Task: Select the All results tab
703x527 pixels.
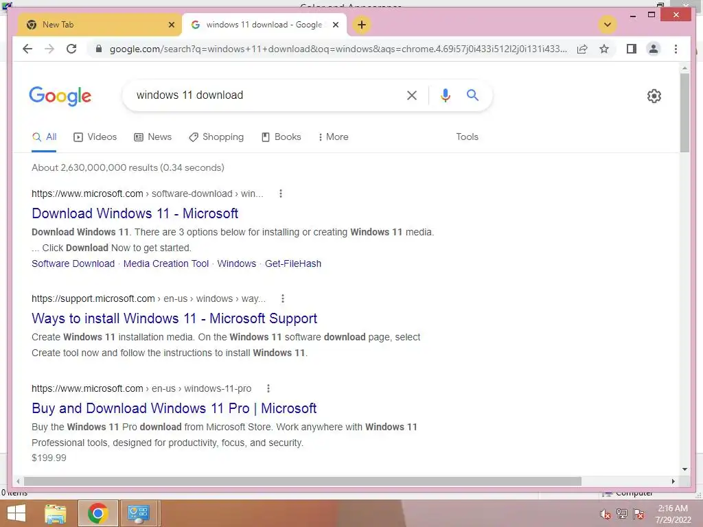Action: click(44, 137)
